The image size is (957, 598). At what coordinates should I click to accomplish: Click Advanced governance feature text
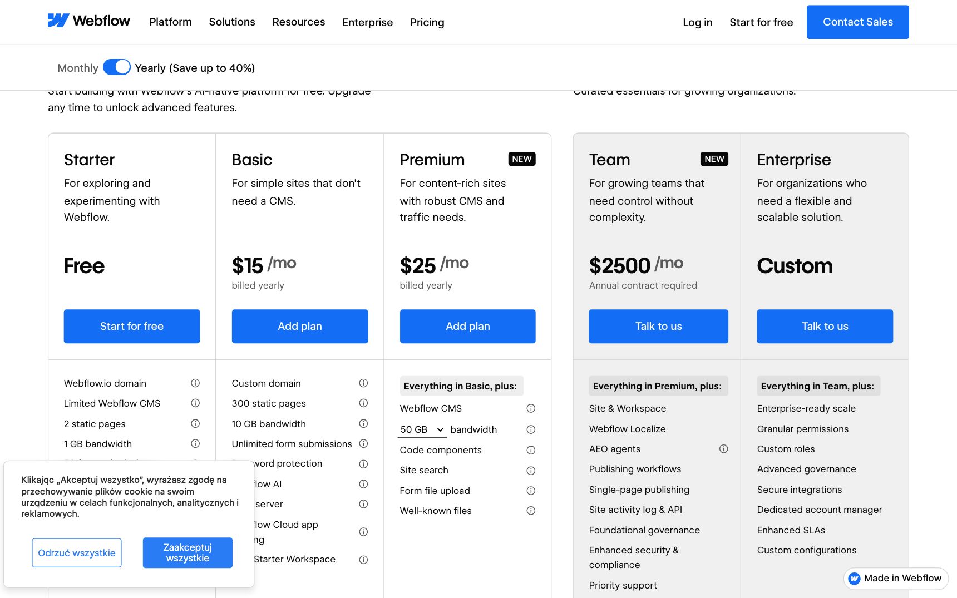click(x=807, y=469)
